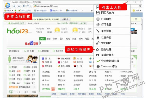This screenshot has width=148, height=99.
Task: Click the quick add favorite star
Action: [15, 10]
